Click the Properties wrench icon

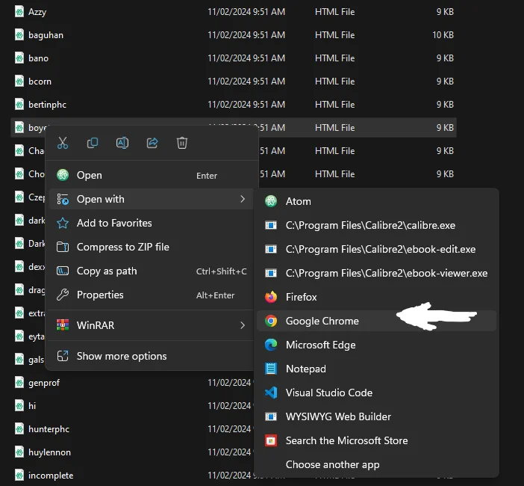[63, 295]
